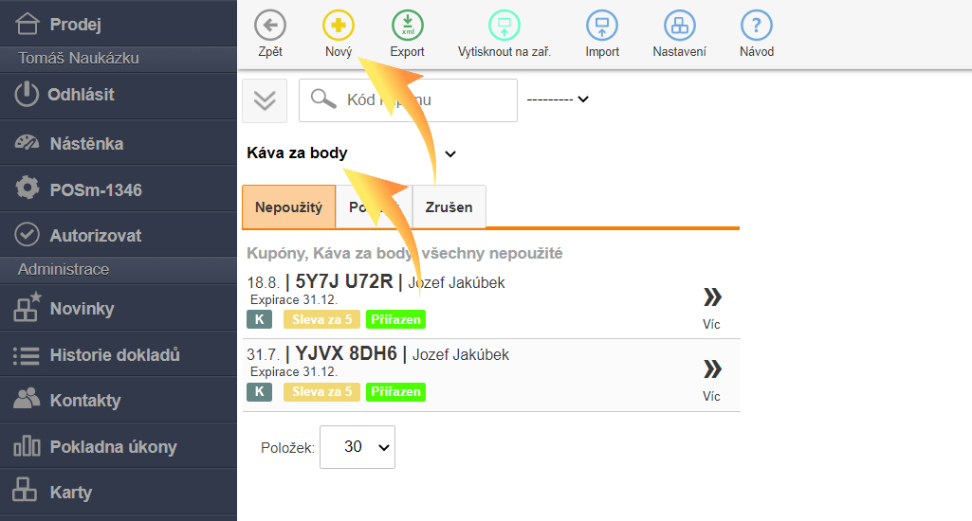Screen dimensions: 972x521
Task: Open Nástěnka in the sidebar
Action: point(85,144)
